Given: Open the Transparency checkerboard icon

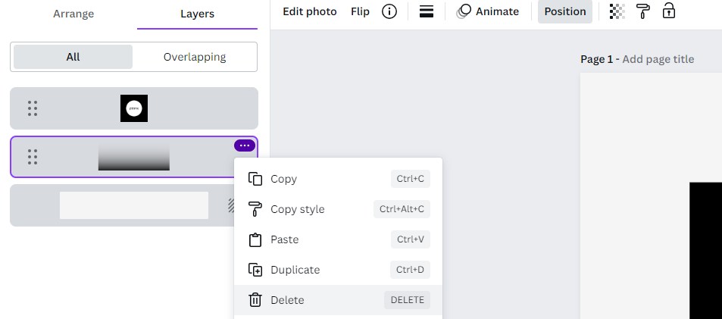Looking at the screenshot, I should coord(617,11).
